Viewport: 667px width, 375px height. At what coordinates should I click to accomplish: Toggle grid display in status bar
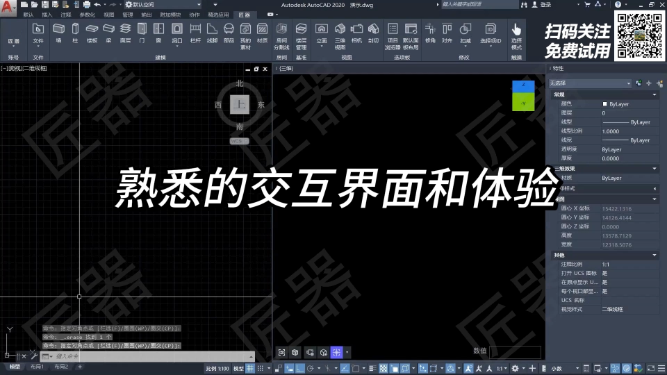(x=250, y=368)
